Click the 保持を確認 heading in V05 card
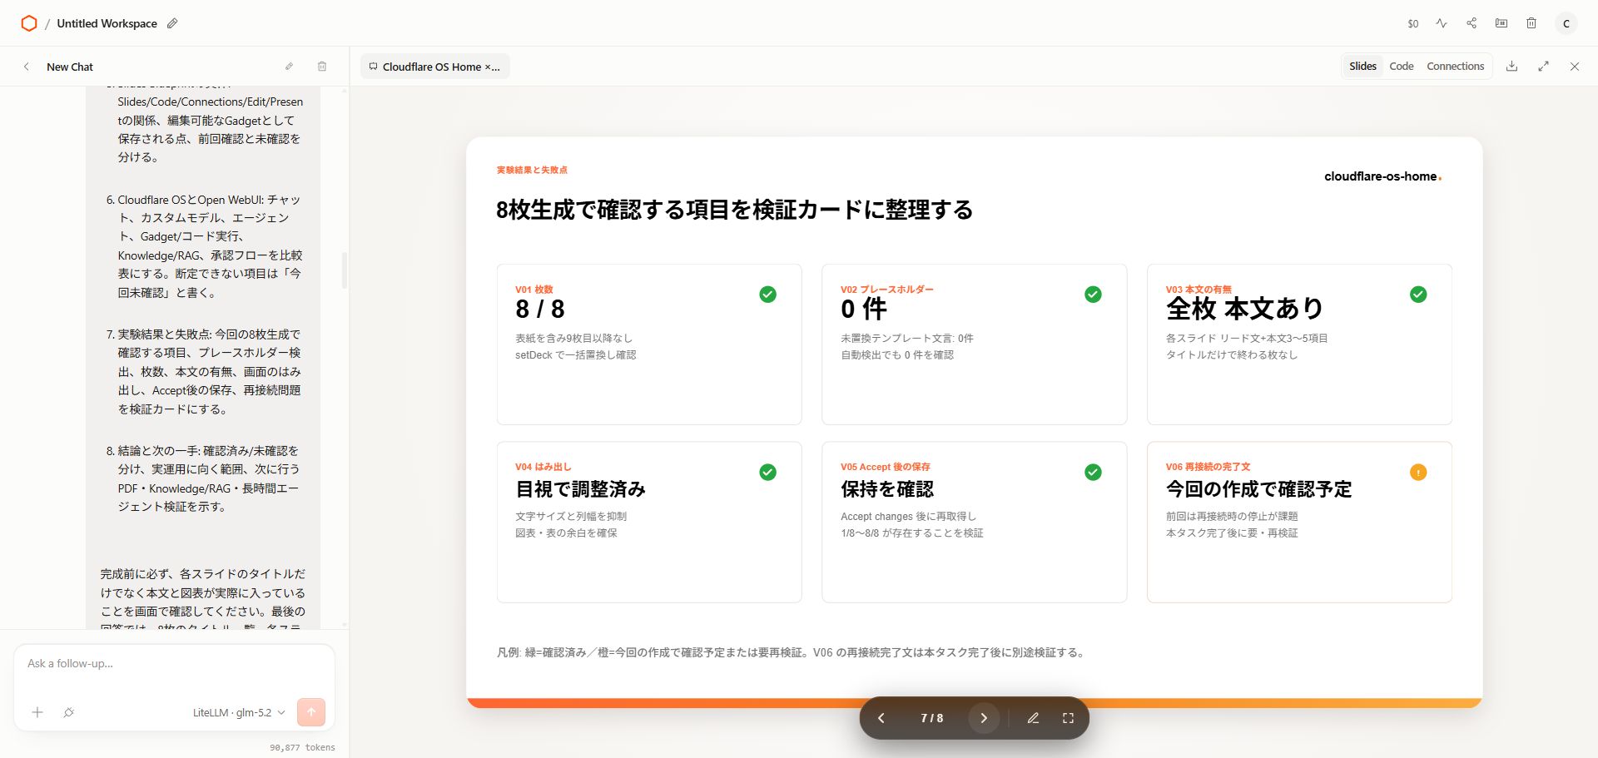 pyautogui.click(x=887, y=489)
